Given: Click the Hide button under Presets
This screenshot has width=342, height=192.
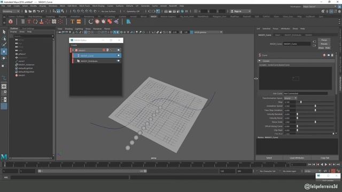Looking at the screenshot, I should coord(328,48).
